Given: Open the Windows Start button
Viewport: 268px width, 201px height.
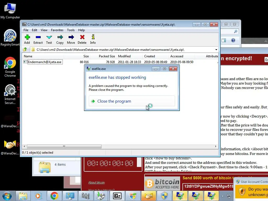Looking at the screenshot, I should (7, 196).
